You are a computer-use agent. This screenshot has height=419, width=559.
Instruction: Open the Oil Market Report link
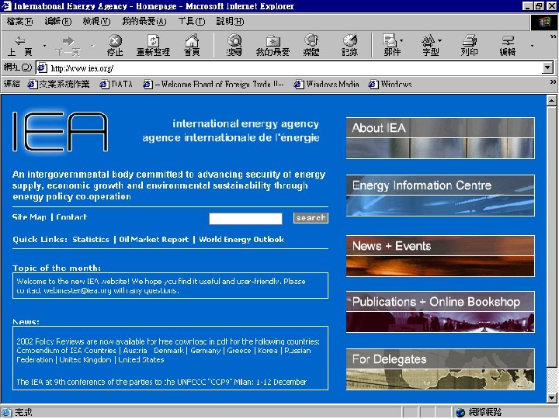tap(154, 240)
